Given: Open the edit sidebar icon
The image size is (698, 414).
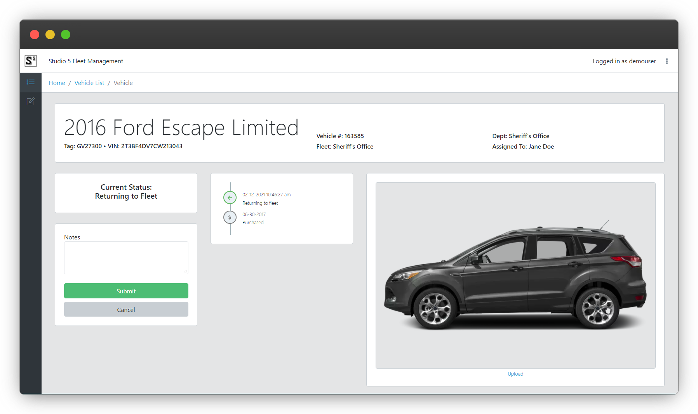Looking at the screenshot, I should [x=31, y=102].
